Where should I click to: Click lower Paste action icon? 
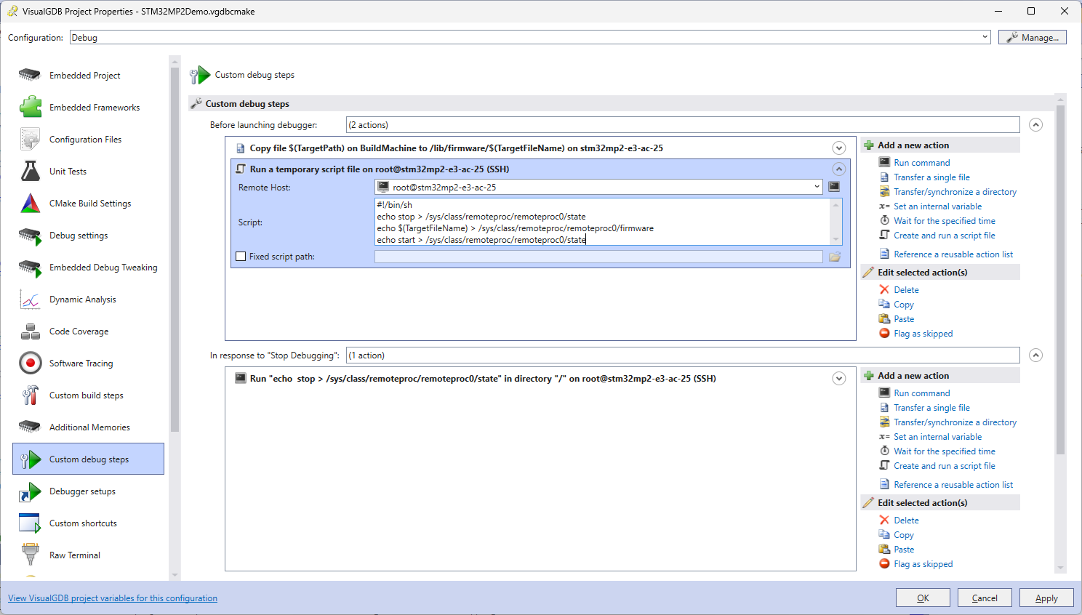tap(884, 550)
